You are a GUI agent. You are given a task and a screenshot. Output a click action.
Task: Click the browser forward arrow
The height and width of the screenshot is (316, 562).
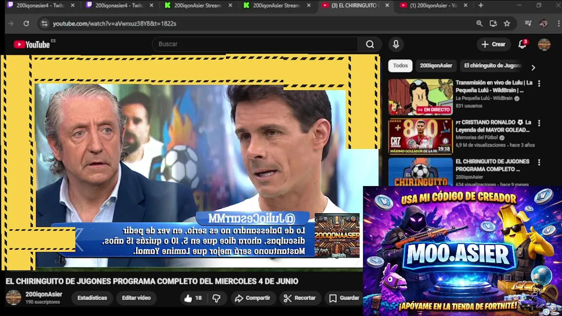[11, 24]
